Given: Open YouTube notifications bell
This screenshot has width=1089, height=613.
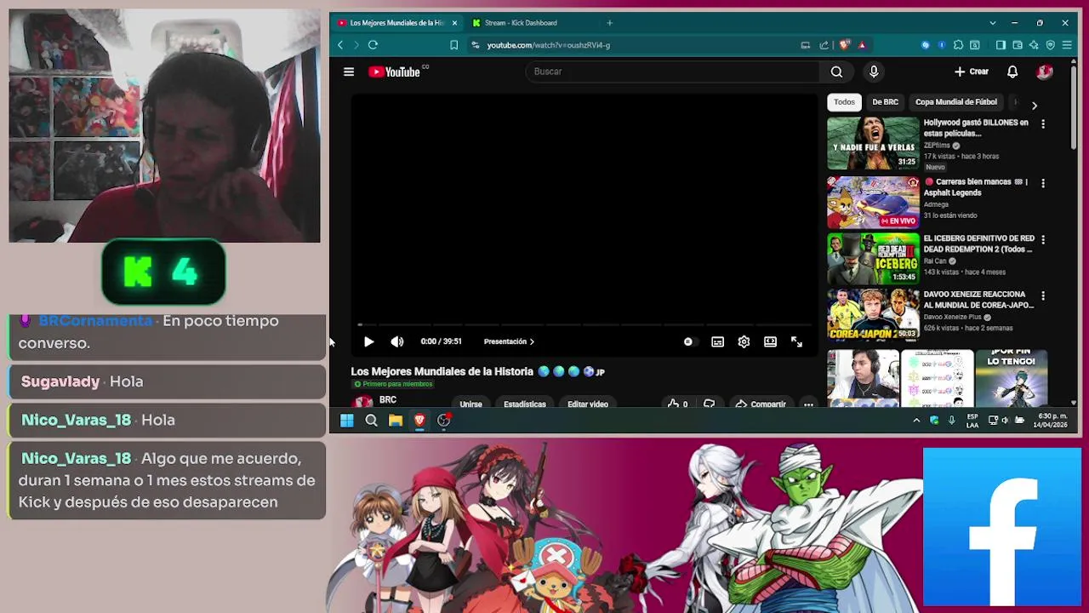Looking at the screenshot, I should pyautogui.click(x=1012, y=72).
